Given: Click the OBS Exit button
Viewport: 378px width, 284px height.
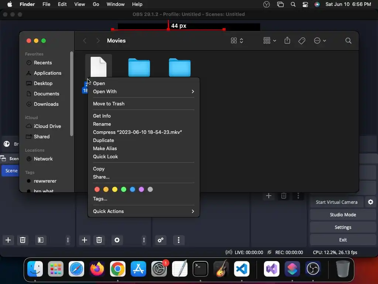Looking at the screenshot, I should pyautogui.click(x=343, y=240).
